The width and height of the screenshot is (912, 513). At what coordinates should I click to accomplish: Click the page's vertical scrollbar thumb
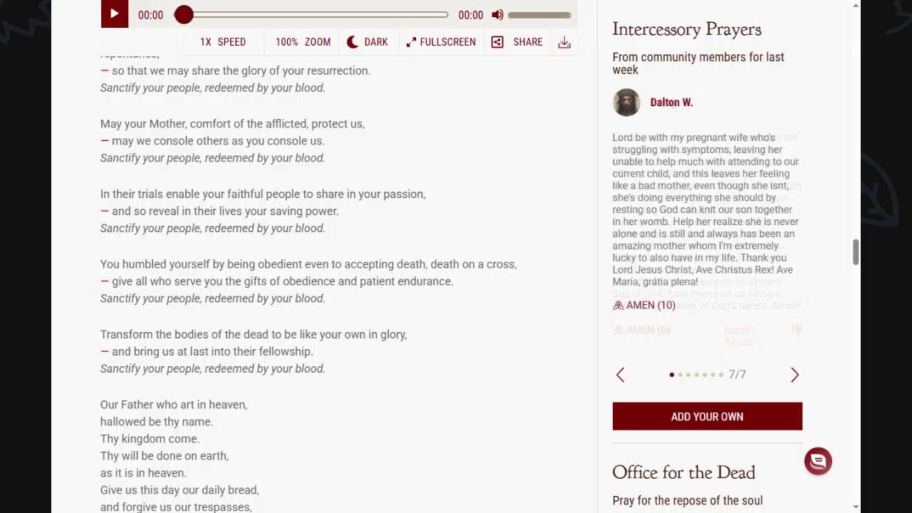pyautogui.click(x=856, y=252)
